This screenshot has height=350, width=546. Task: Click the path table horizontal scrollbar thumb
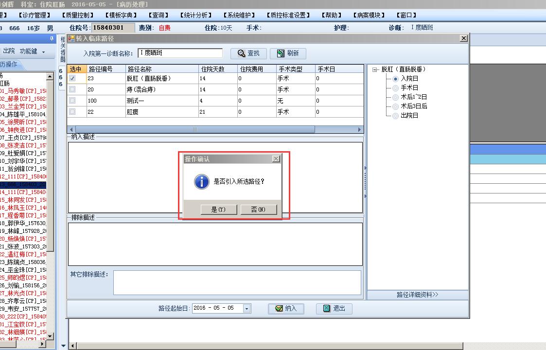pos(195,130)
